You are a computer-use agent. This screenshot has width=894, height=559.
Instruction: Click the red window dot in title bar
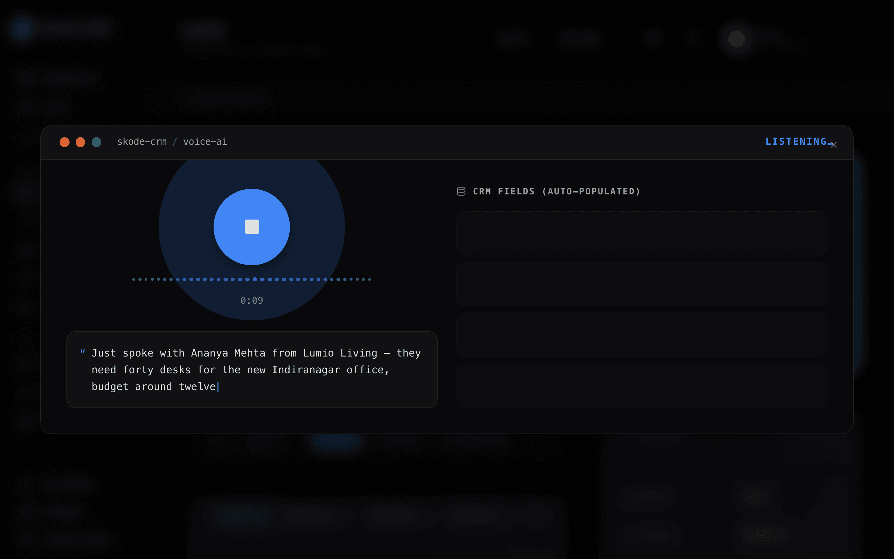coord(65,142)
